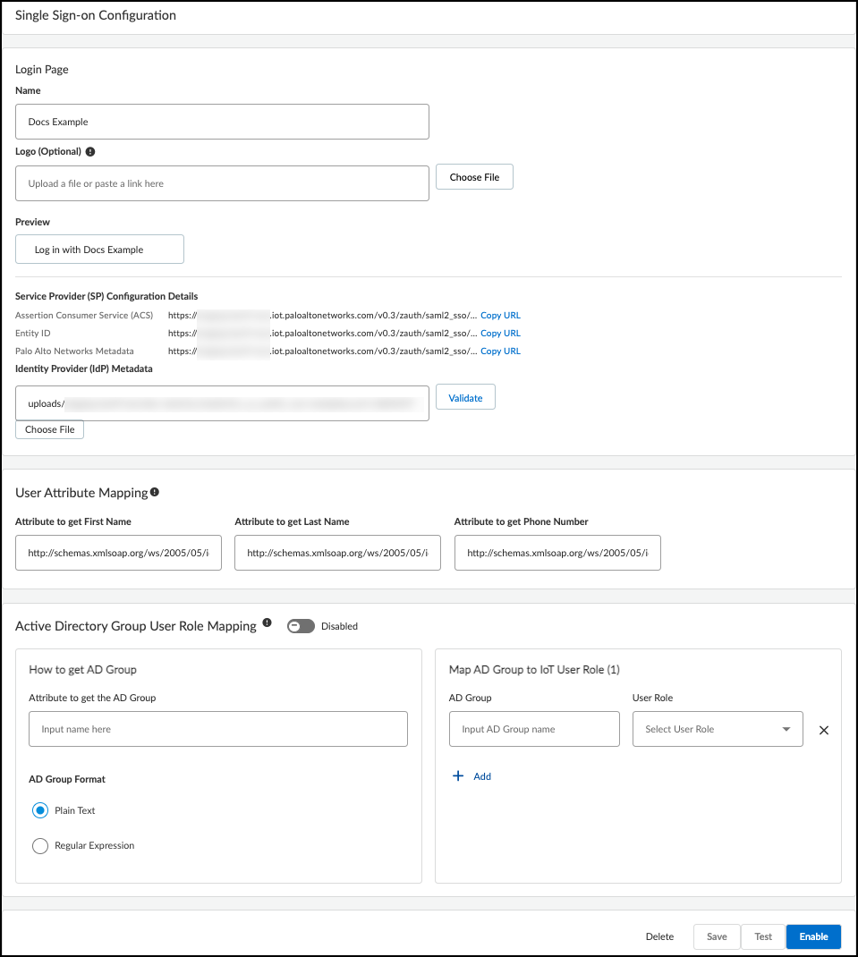
Task: Click the AD Group Role Mapping info icon
Action: click(267, 625)
